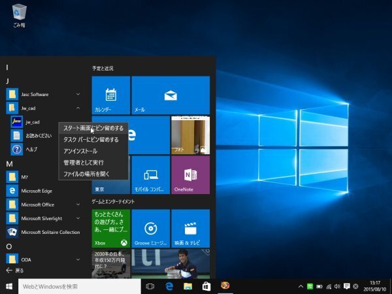Expand the Microsoft Office folder chevron
The height and width of the screenshot is (294, 392).
[78, 204]
